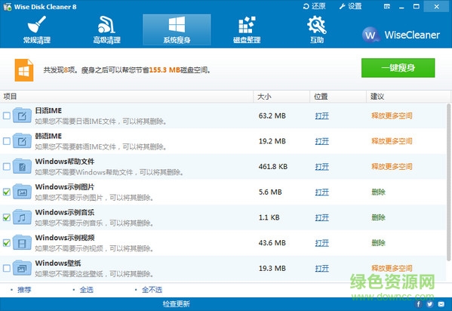Viewport: 452px width, 311px height.
Task: Switch to the 系统瘦身 tab
Action: click(177, 29)
